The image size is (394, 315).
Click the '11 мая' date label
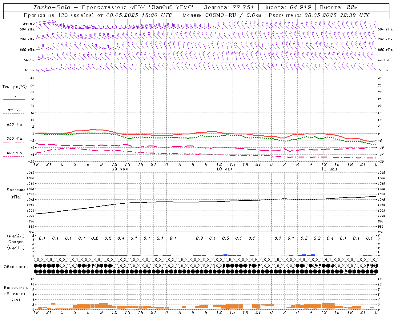coord(329,169)
